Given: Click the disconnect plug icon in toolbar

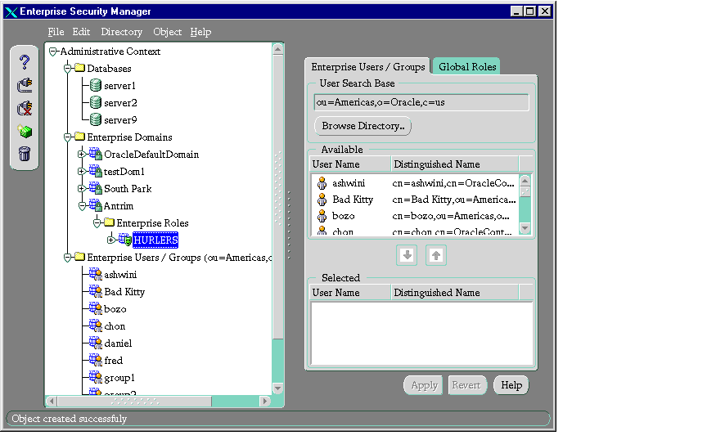Looking at the screenshot, I should tap(25, 108).
